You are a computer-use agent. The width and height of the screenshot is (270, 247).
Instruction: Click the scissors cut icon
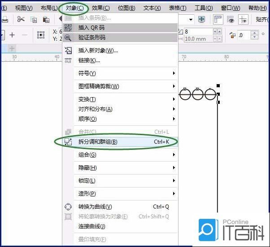click(21, 19)
